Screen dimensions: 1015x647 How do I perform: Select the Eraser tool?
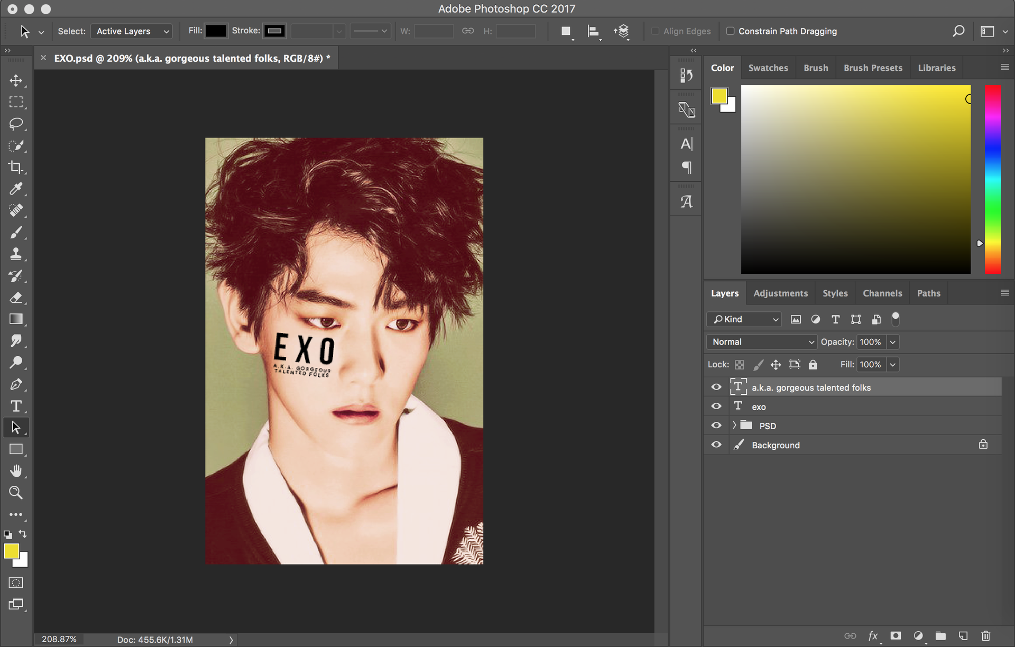pos(16,297)
